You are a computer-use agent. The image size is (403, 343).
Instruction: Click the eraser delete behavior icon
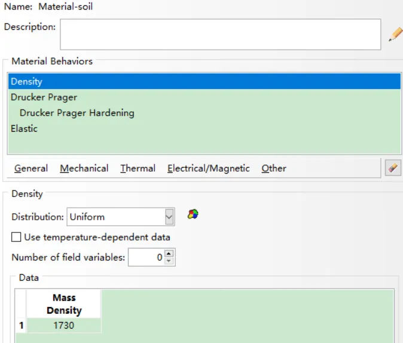[x=393, y=168]
